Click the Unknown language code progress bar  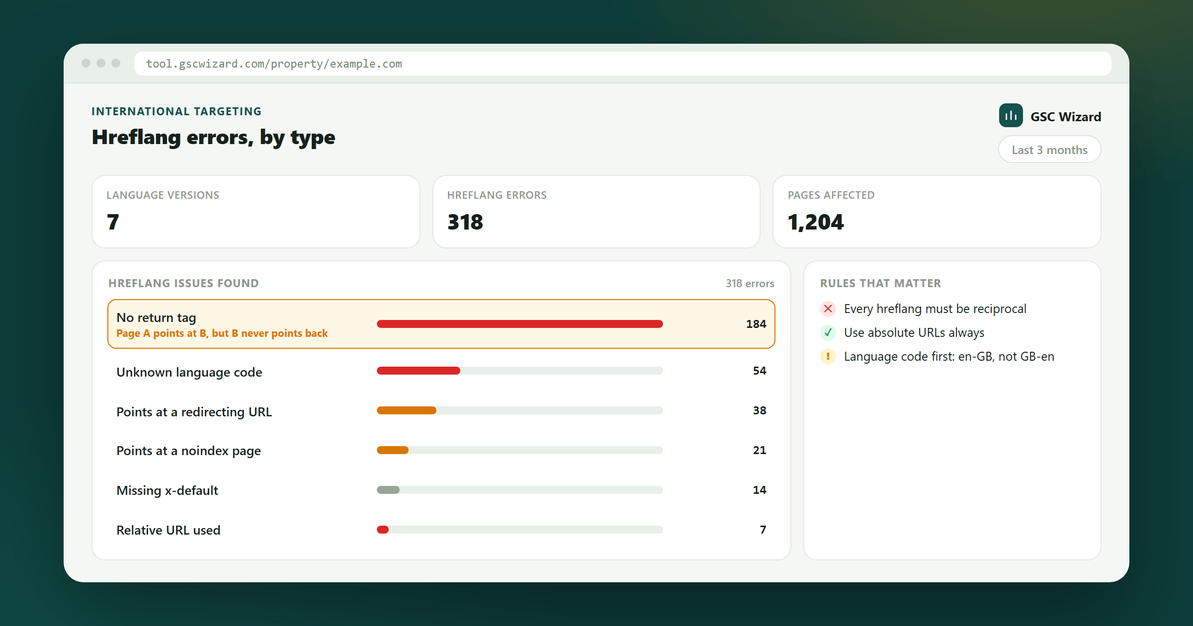pos(520,371)
